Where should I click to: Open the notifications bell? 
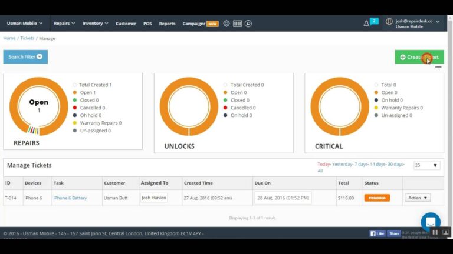click(x=366, y=24)
